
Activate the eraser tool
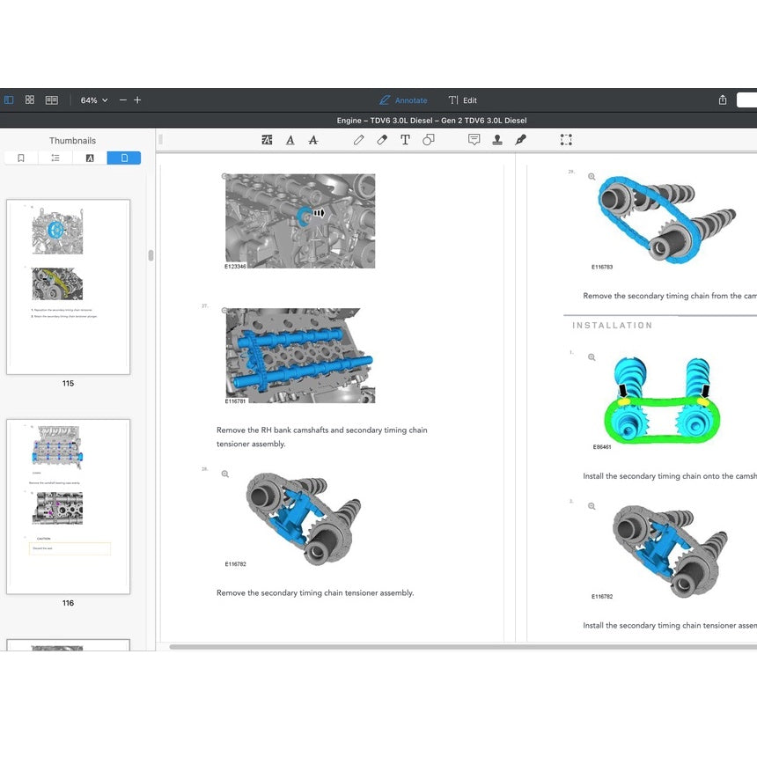(382, 140)
